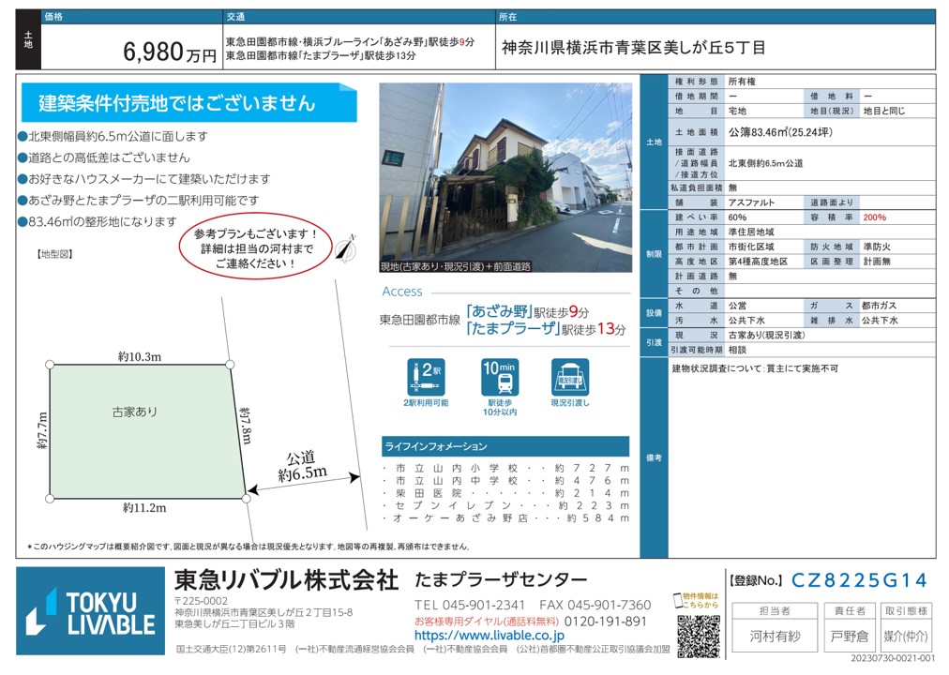Screen dimensions: 949x675
Task: Click the red 200% floor-area ratio value
Action: coord(876,217)
